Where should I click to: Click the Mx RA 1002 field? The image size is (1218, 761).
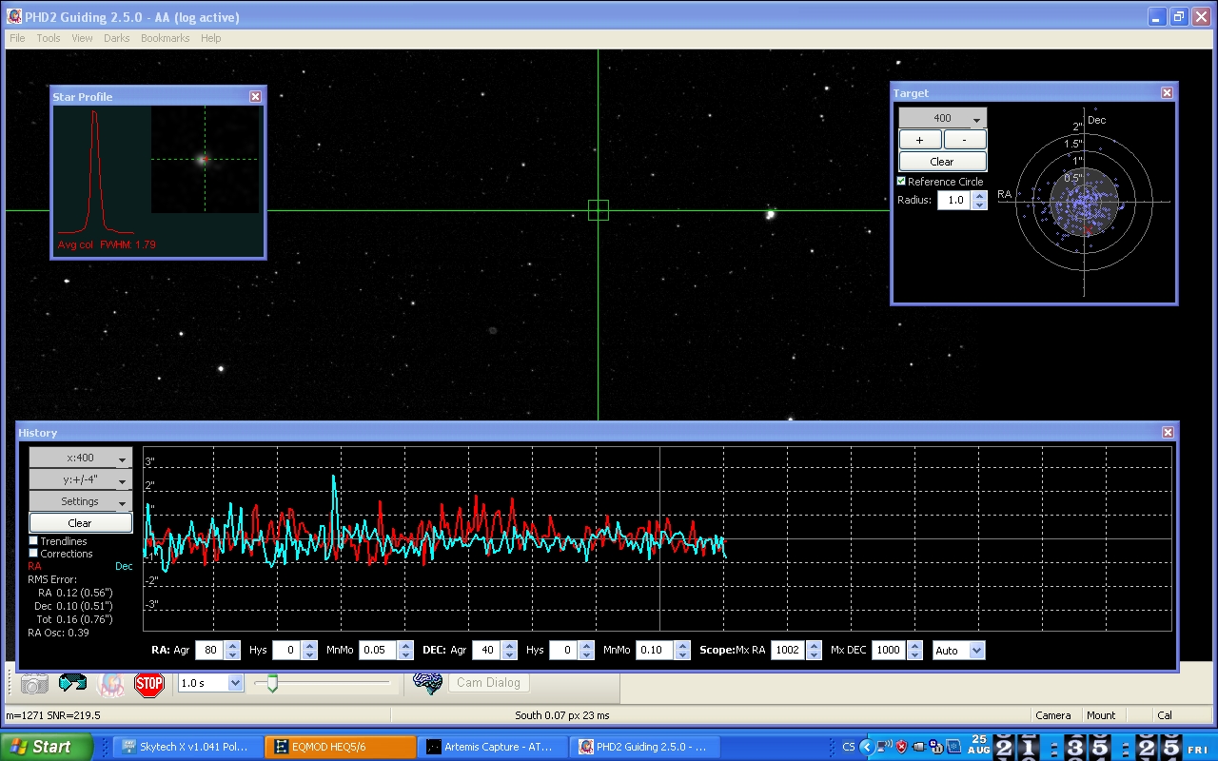tap(788, 651)
